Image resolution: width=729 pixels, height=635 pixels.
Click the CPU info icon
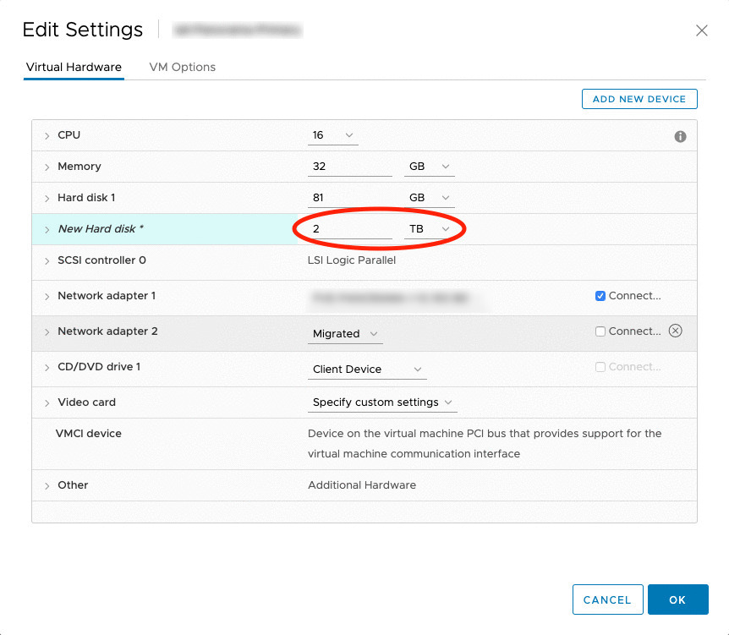tap(680, 136)
